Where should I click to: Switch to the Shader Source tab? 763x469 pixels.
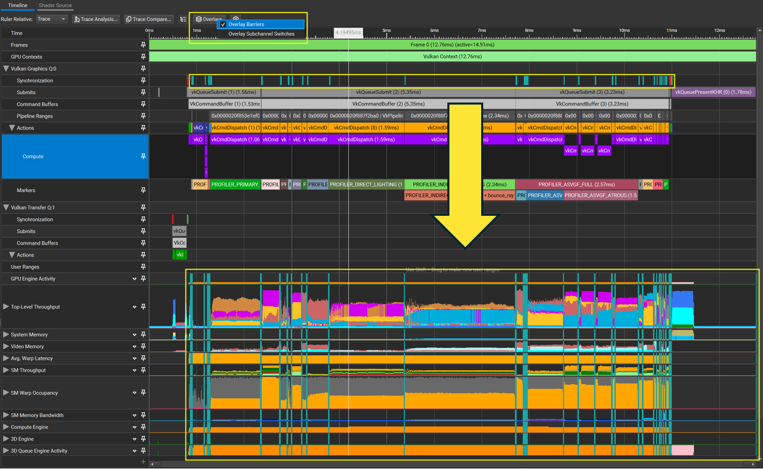[x=55, y=6]
